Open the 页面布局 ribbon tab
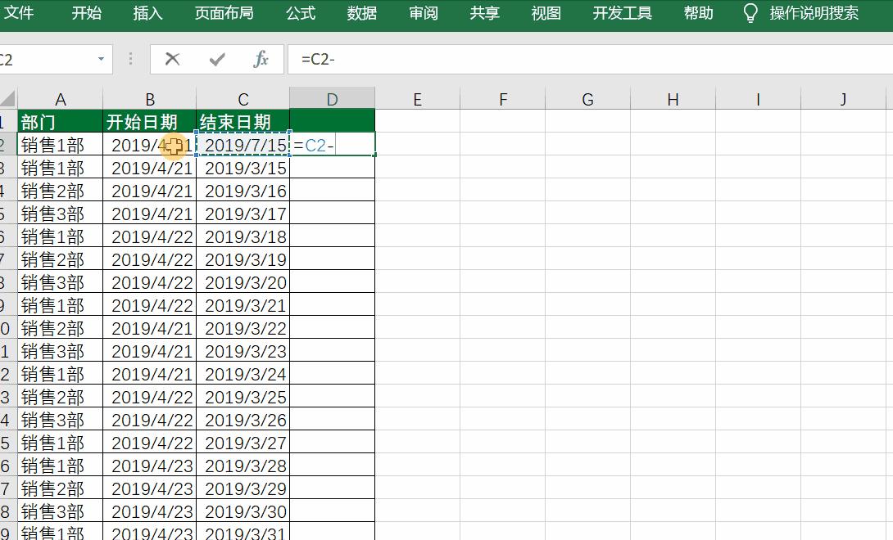Viewport: 893px width, 540px height. [x=224, y=13]
